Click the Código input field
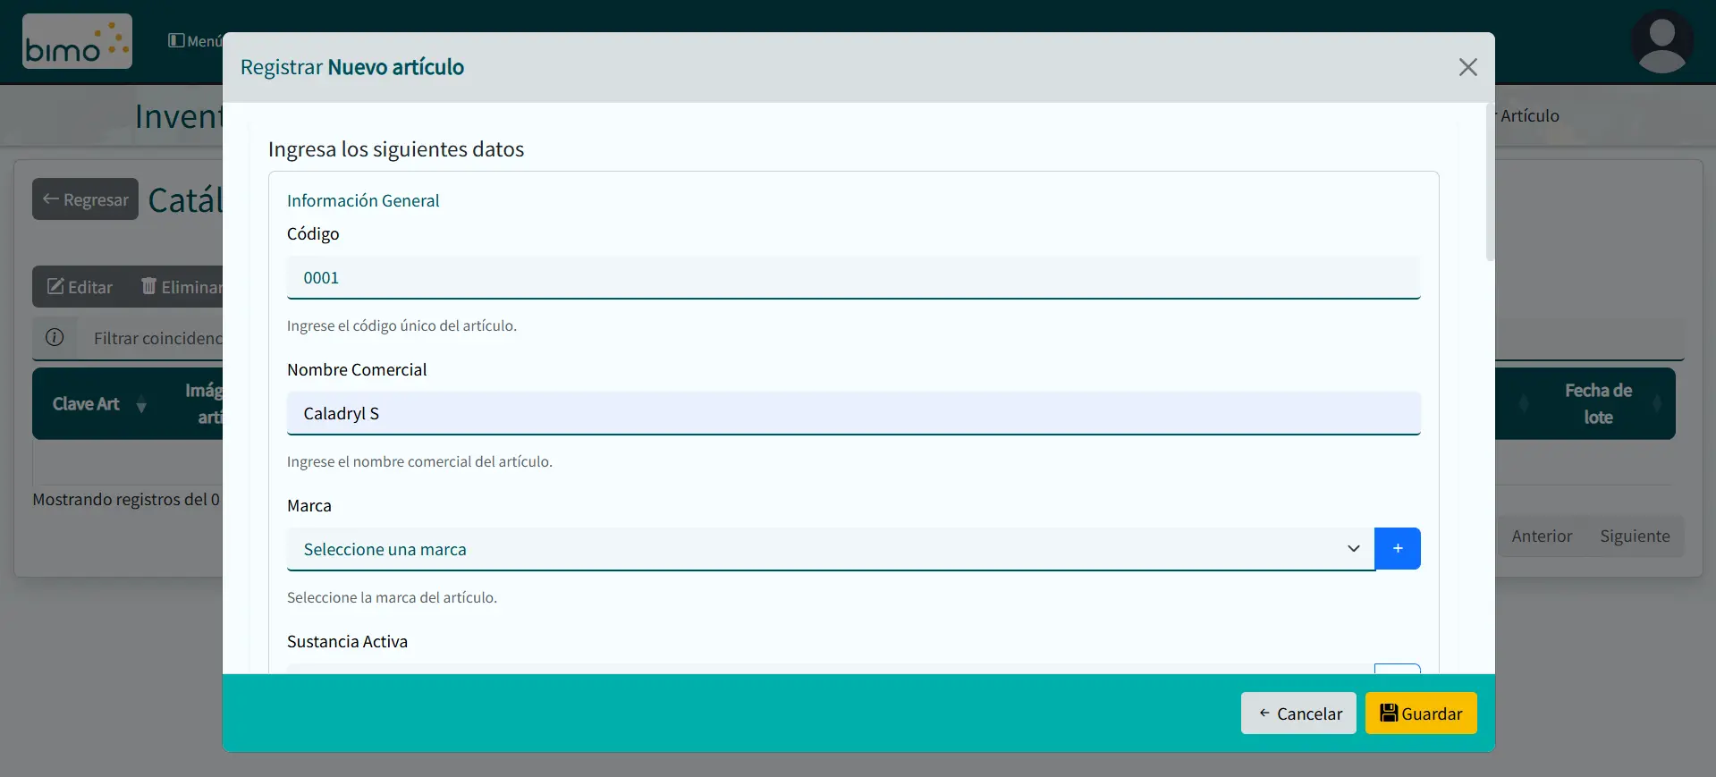 tap(853, 277)
